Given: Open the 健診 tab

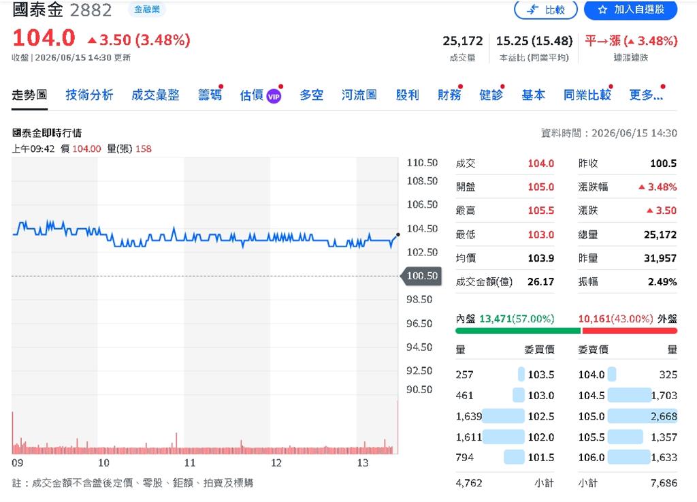Looking at the screenshot, I should [491, 95].
